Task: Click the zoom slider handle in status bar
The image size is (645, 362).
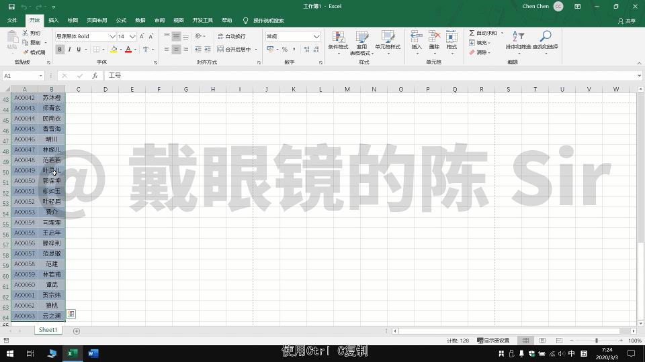Action: (x=597, y=341)
